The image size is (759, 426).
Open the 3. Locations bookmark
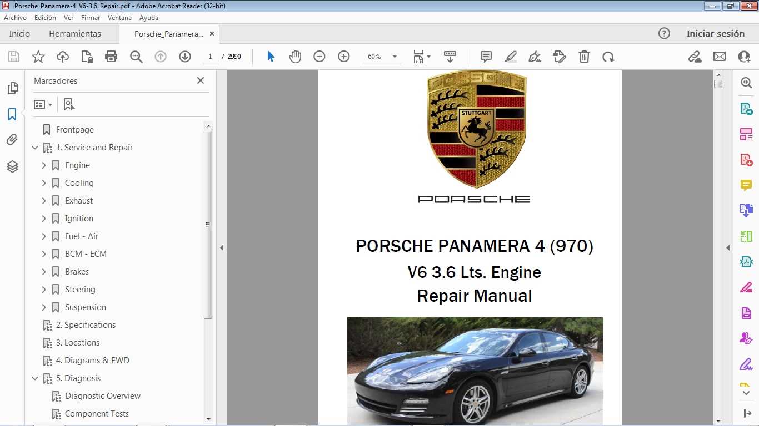pos(78,343)
